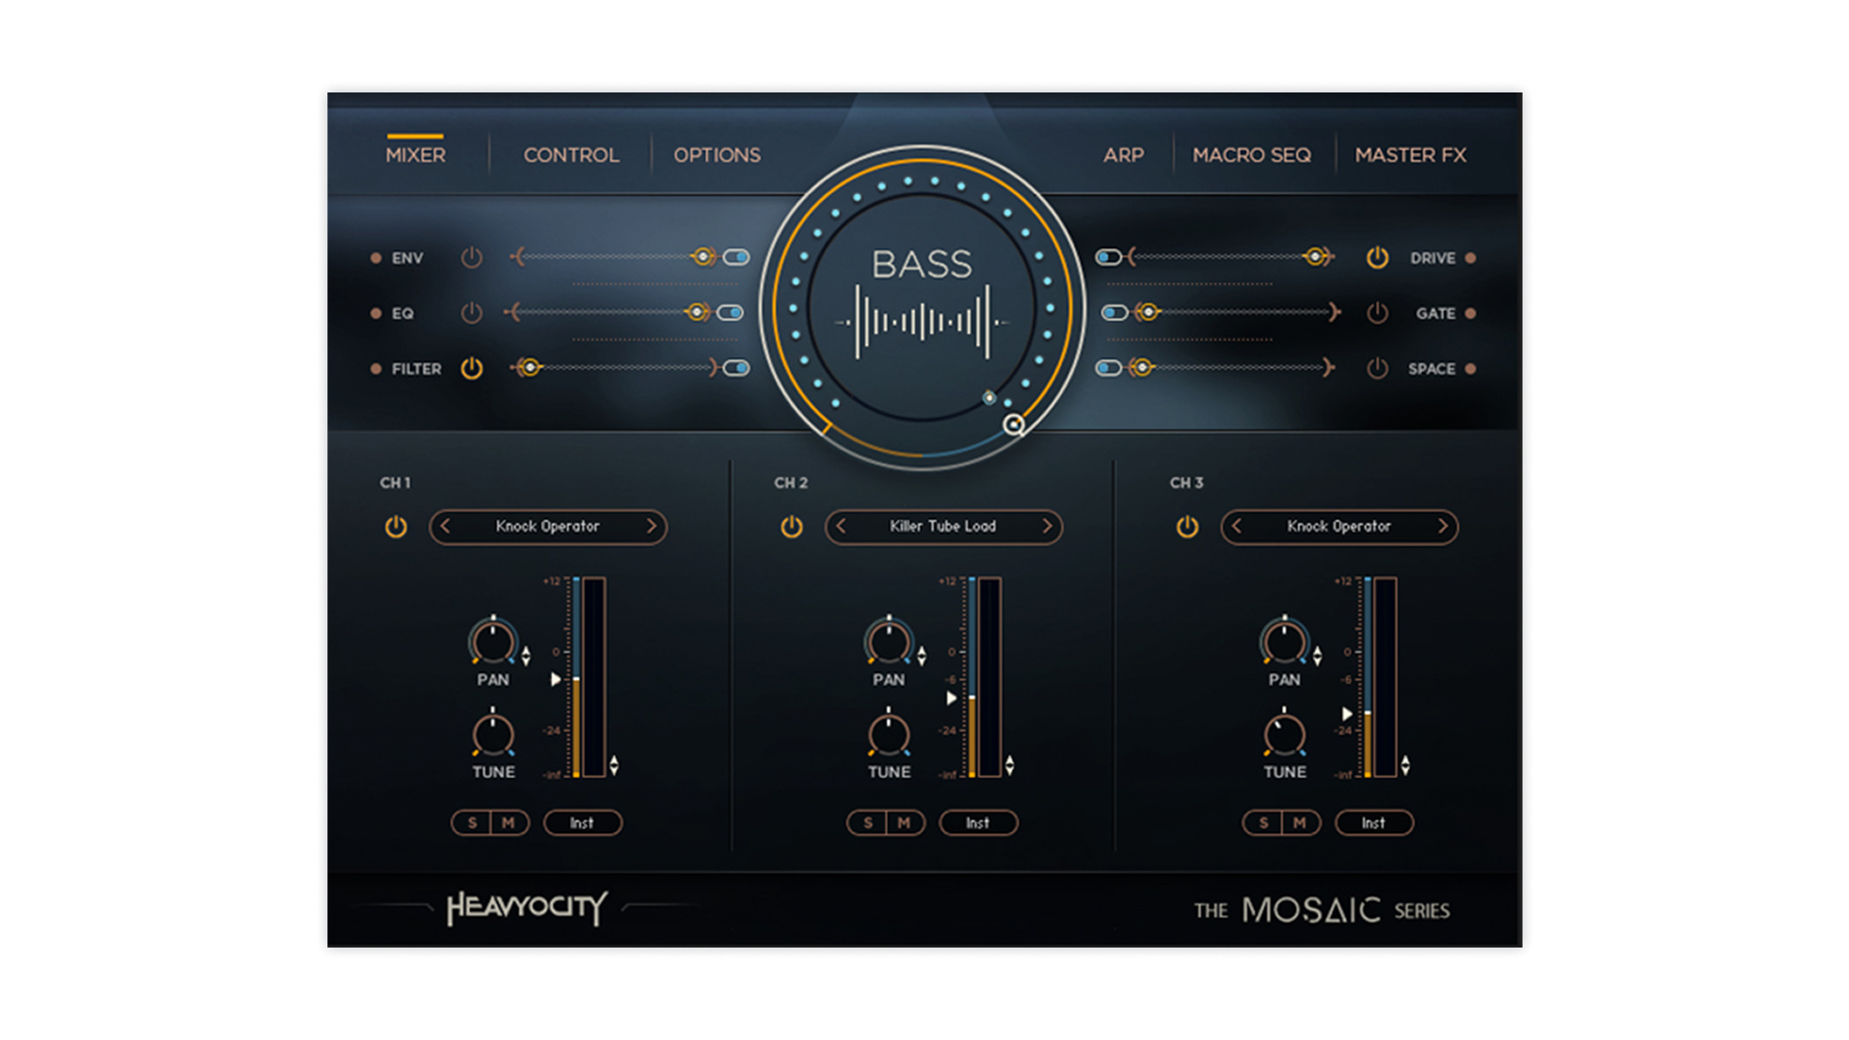The height and width of the screenshot is (1040, 1849).
Task: Toggle CH 1 power icon
Action: pos(396,527)
